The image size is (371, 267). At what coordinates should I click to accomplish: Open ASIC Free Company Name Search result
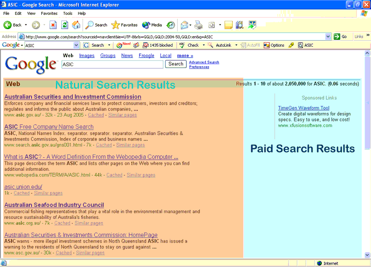click(x=49, y=127)
